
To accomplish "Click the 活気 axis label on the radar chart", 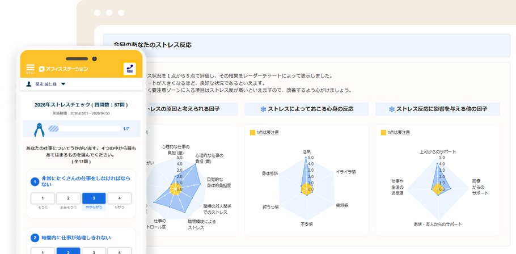I will coord(307,152).
